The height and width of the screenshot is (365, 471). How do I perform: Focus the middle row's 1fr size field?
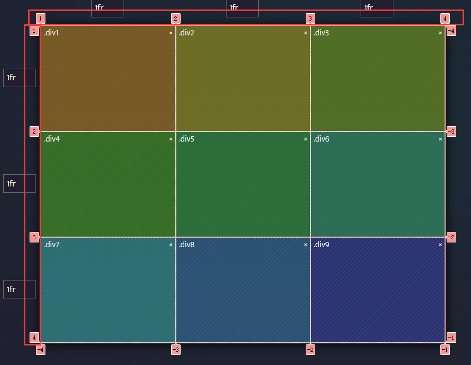click(x=19, y=183)
